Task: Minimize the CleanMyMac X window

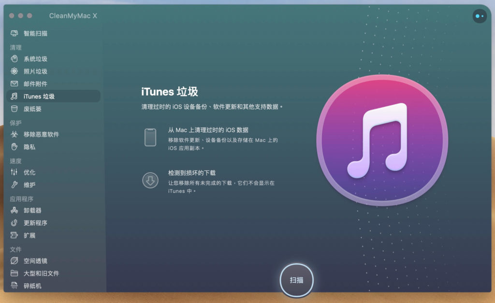Action: [20, 16]
